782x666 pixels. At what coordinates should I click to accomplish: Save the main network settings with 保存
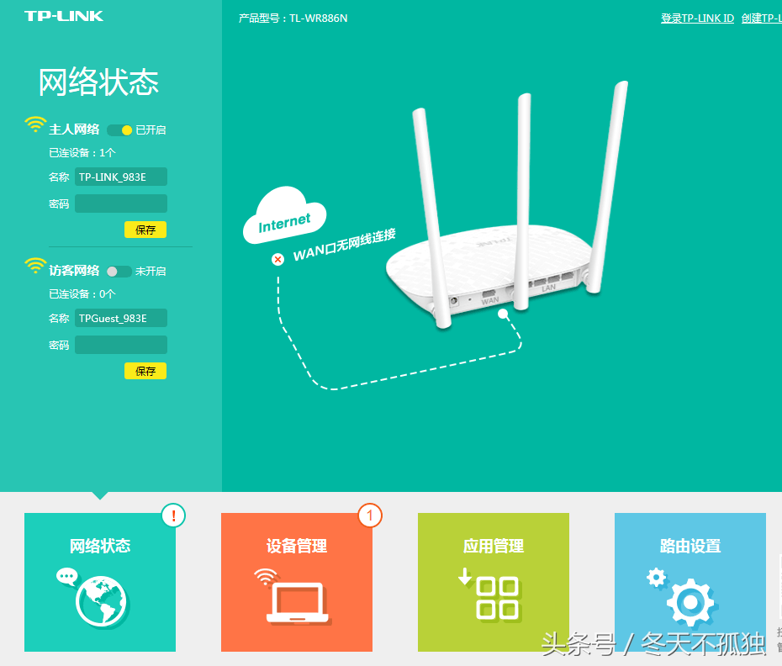pos(145,230)
